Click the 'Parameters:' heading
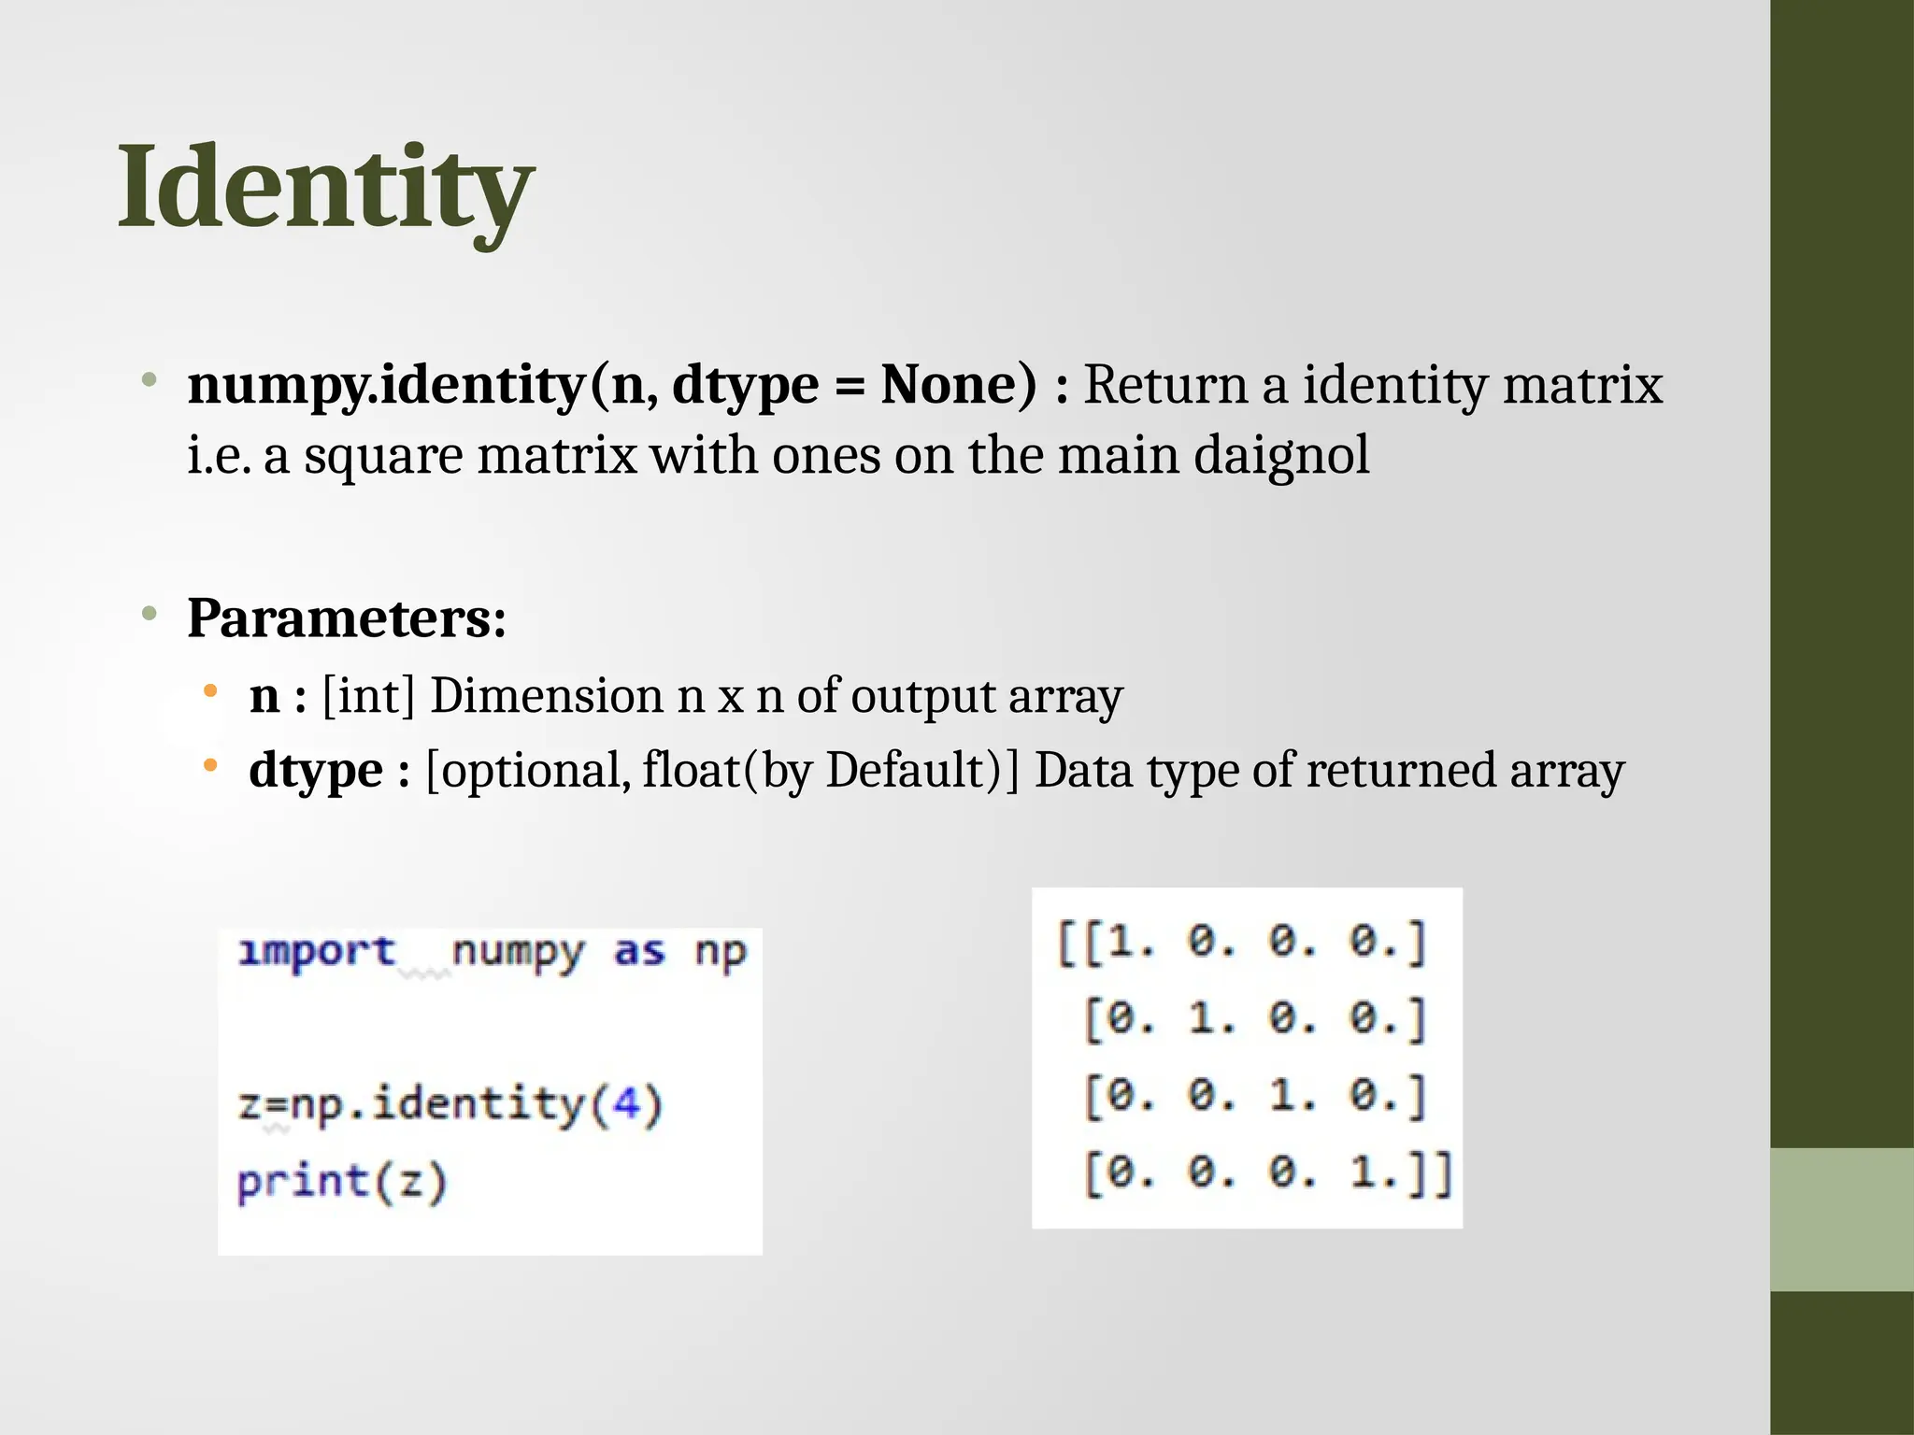The image size is (1914, 1435). coord(347,618)
